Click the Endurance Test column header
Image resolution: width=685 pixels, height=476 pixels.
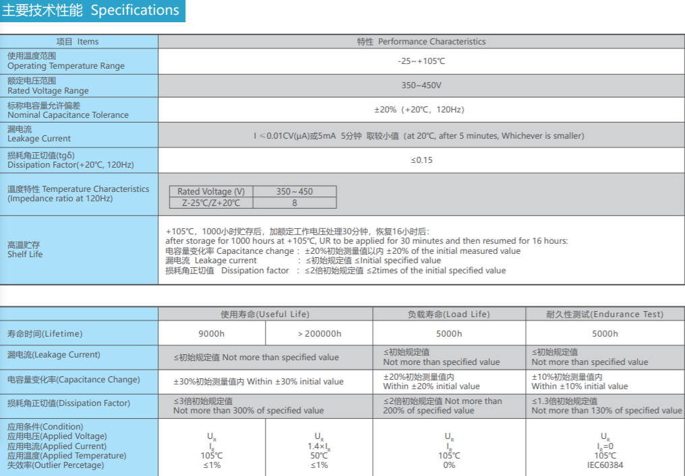[604, 314]
